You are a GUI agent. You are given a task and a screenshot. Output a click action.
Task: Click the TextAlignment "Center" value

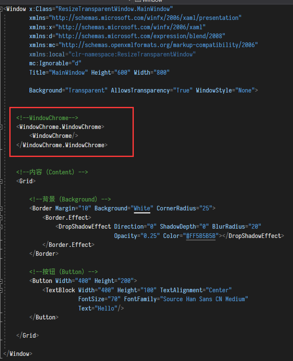tap(219, 290)
